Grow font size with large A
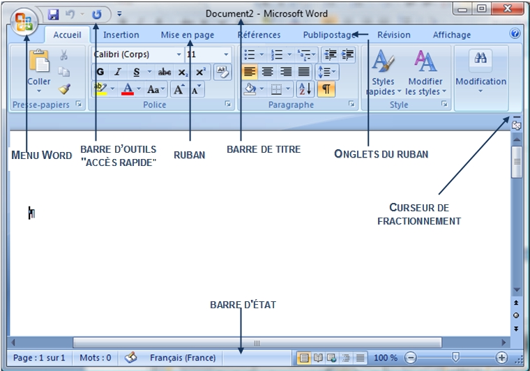This screenshot has height=371, width=530. (x=179, y=89)
